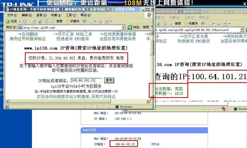The image size is (247, 148).
Task: Expand the address bar URL dropdown
Action: [123, 27]
